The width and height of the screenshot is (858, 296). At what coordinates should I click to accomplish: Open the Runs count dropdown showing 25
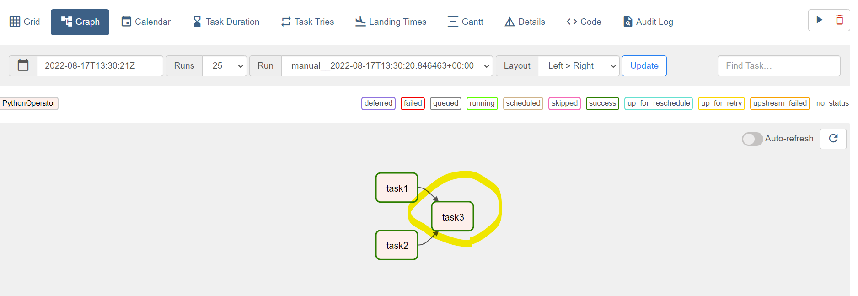[x=225, y=66]
